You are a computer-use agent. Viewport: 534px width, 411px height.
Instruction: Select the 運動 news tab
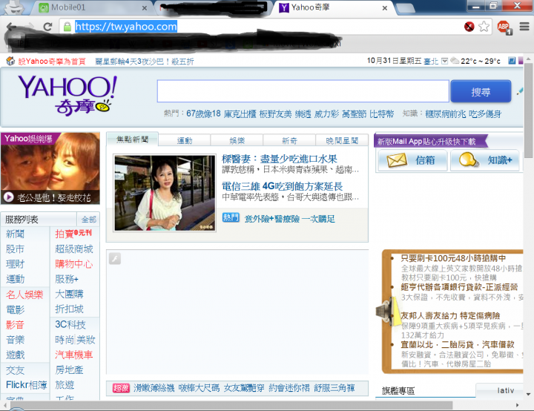point(185,140)
